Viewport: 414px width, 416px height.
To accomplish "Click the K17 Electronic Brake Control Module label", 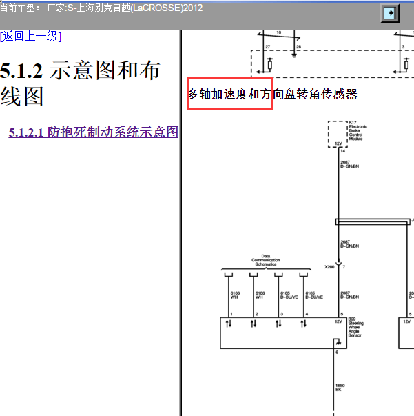I will (358, 130).
